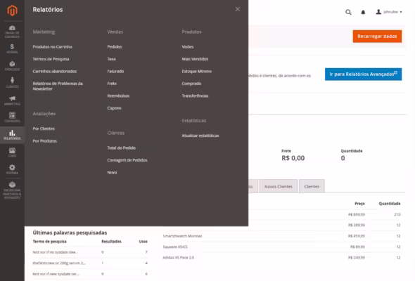Viewport: 415px width, 281px height.
Task: Click the search magnifier icon
Action: click(348, 12)
